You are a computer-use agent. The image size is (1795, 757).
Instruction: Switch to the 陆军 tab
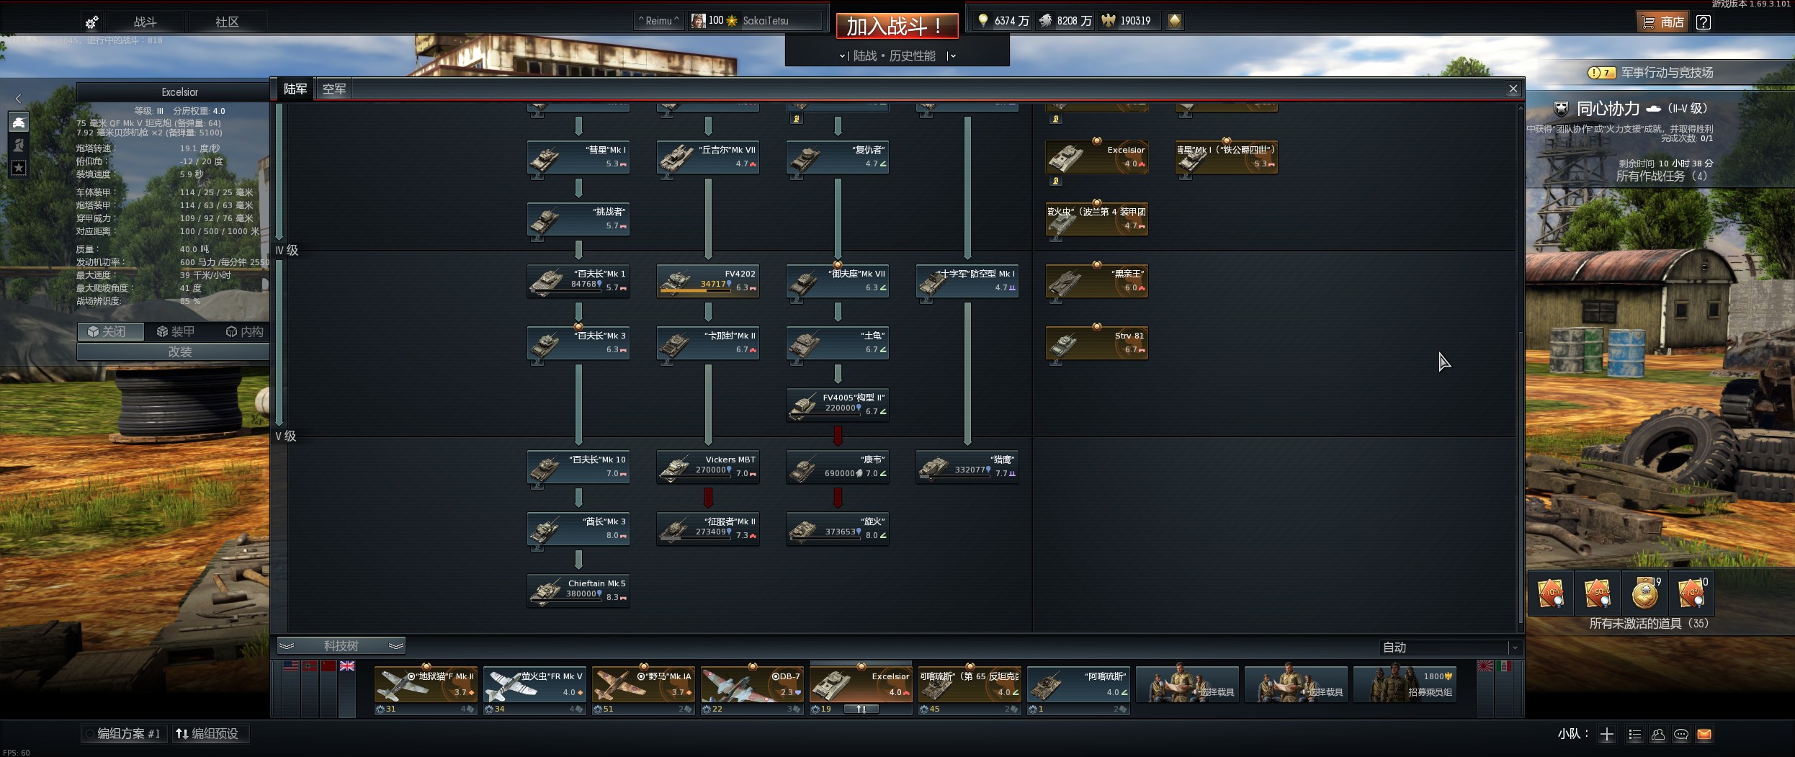pyautogui.click(x=295, y=89)
